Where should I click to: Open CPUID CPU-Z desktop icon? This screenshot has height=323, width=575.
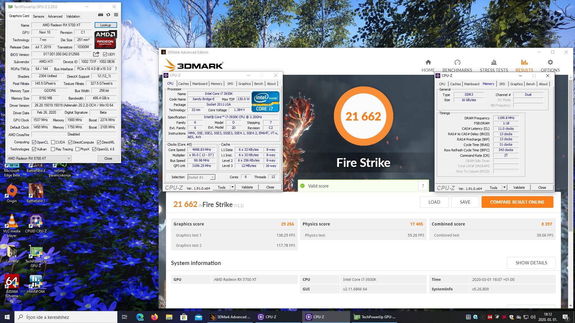[x=36, y=223]
